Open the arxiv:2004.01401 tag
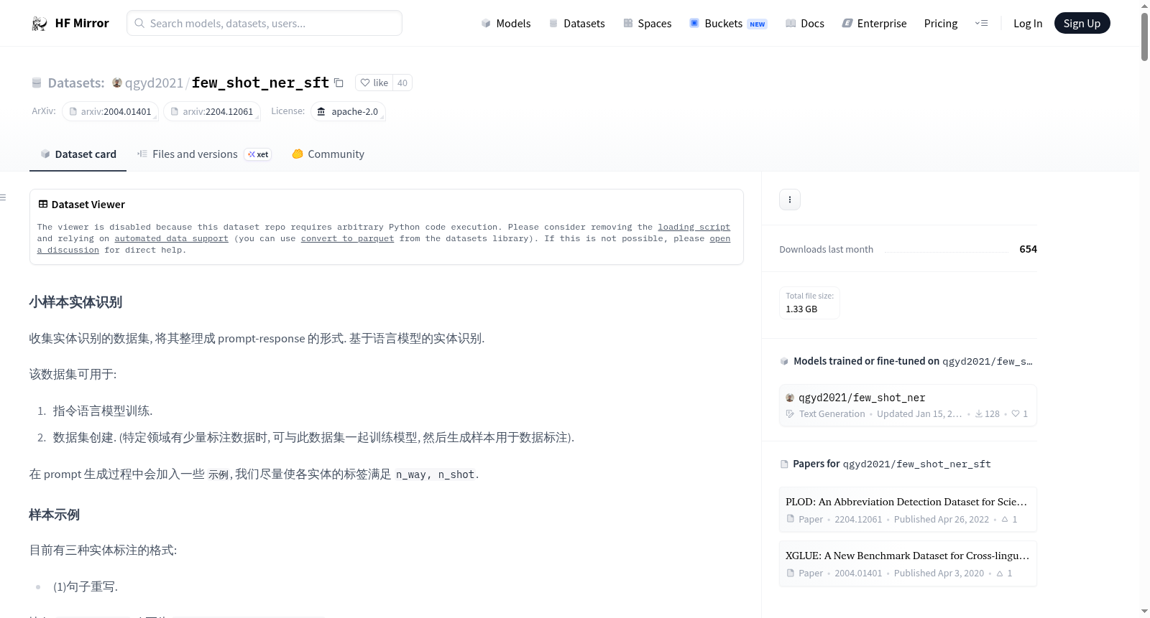Viewport: 1150px width, 618px height. pos(110,111)
